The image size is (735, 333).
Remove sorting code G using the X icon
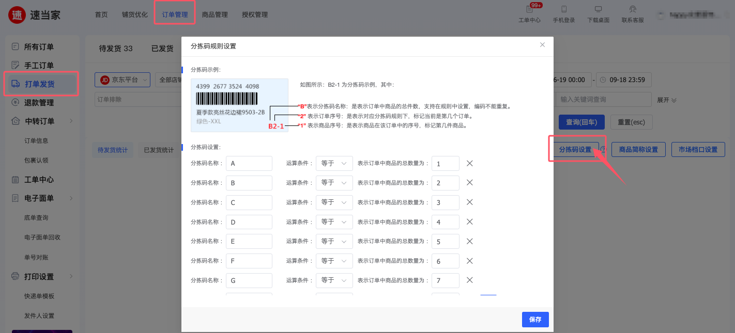tap(469, 280)
